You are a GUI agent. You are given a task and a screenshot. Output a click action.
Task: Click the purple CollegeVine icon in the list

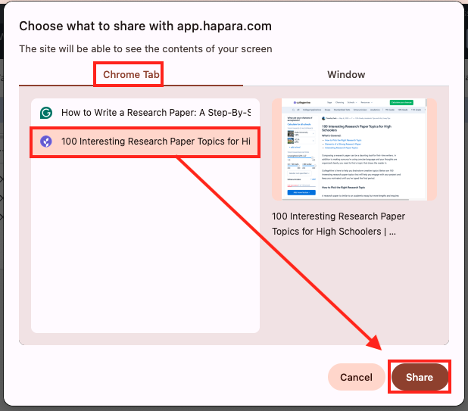click(46, 142)
